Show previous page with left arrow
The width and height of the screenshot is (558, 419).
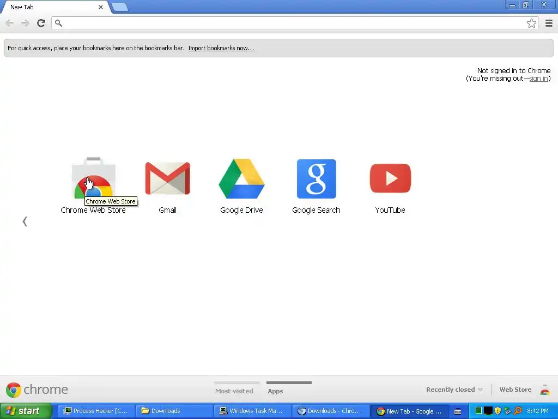point(25,222)
